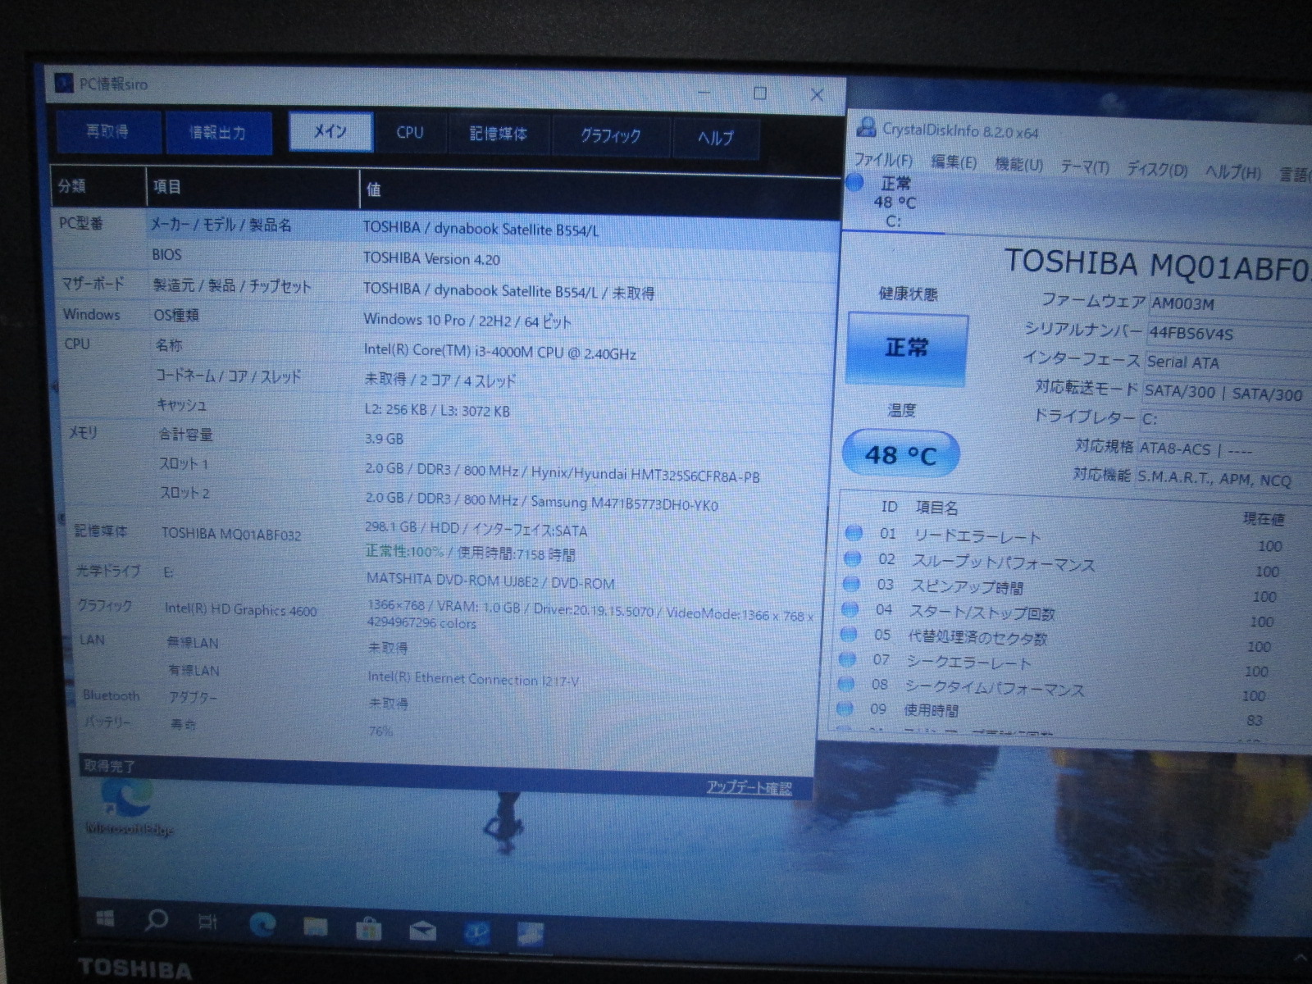Viewport: 1312px width, 984px height.
Task: Click status circle for ID 07 シークエラーレート
Action: click(847, 658)
